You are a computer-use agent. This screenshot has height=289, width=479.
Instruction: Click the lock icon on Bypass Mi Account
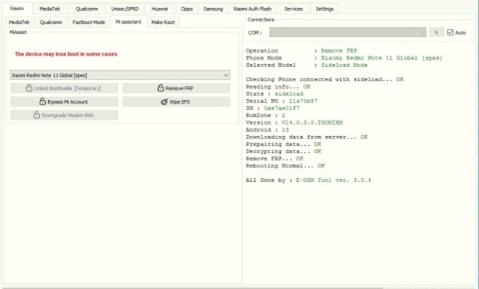pyautogui.click(x=43, y=101)
